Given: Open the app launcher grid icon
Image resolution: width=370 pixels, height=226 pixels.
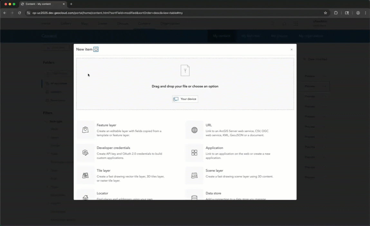Looking at the screenshot, I should [x=295, y=24].
